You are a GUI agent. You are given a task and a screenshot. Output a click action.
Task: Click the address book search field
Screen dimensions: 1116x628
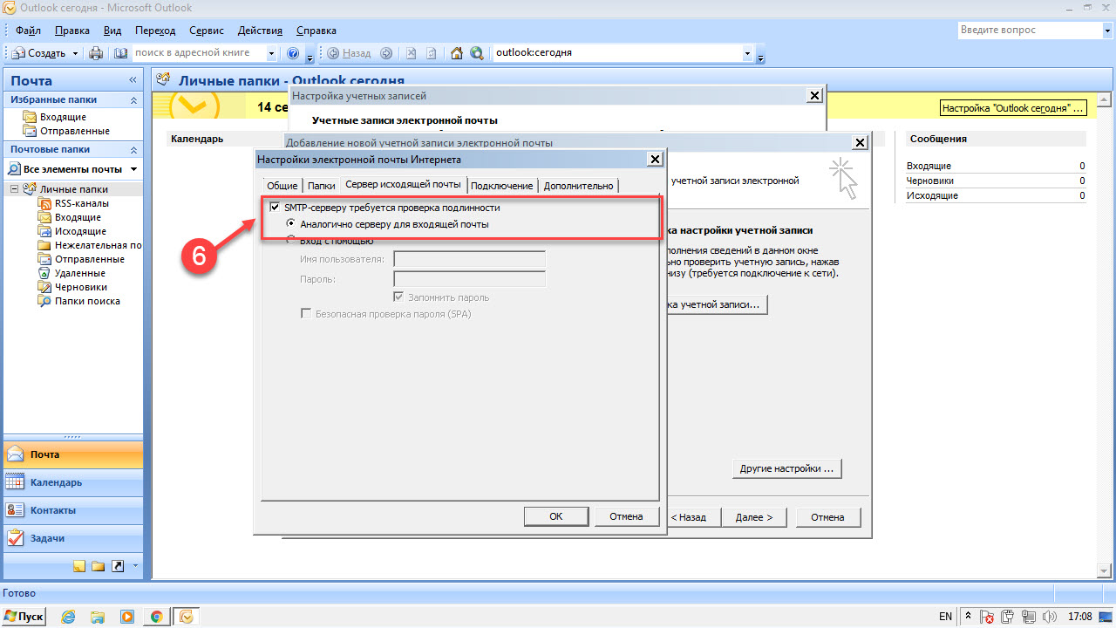tap(199, 53)
